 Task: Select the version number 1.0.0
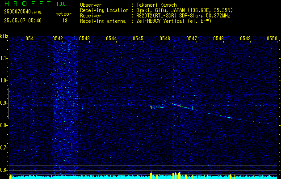pyautogui.click(x=61, y=4)
